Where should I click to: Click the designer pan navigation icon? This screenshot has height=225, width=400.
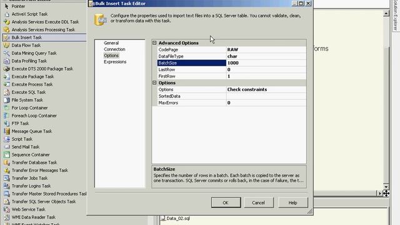point(386,194)
